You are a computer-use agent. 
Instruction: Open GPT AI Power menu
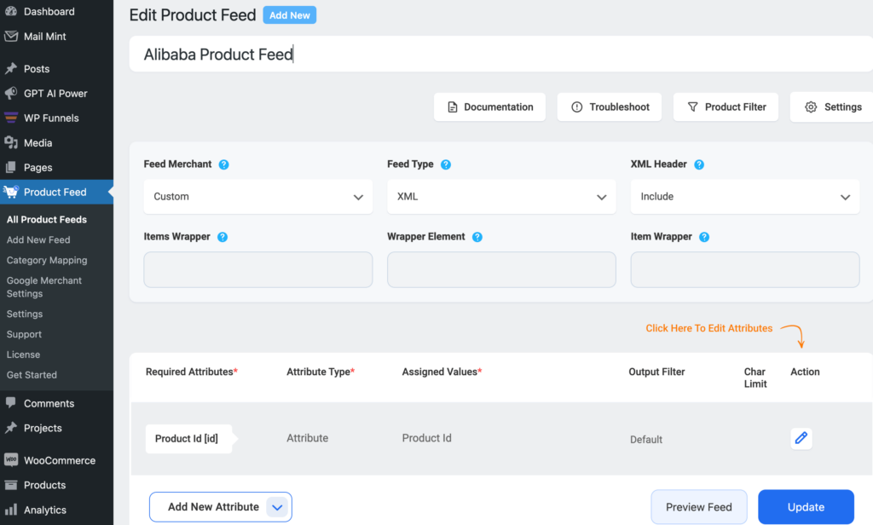click(x=55, y=93)
